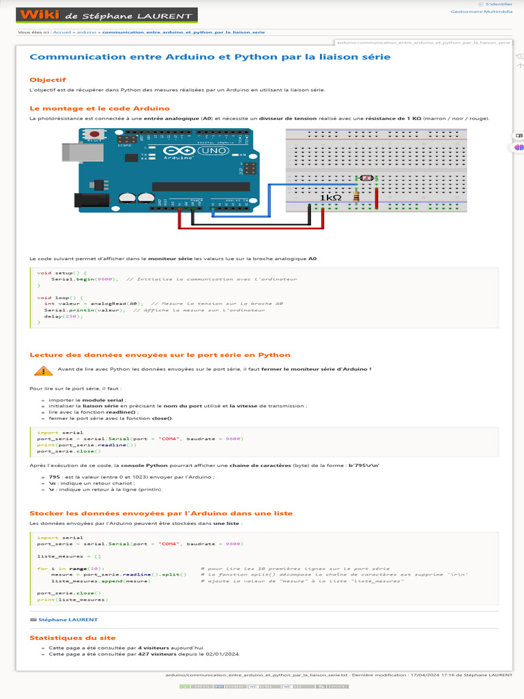The width and height of the screenshot is (524, 699).
Task: Click the Wiki de Stéphane LAURENT logo
Action: point(106,15)
